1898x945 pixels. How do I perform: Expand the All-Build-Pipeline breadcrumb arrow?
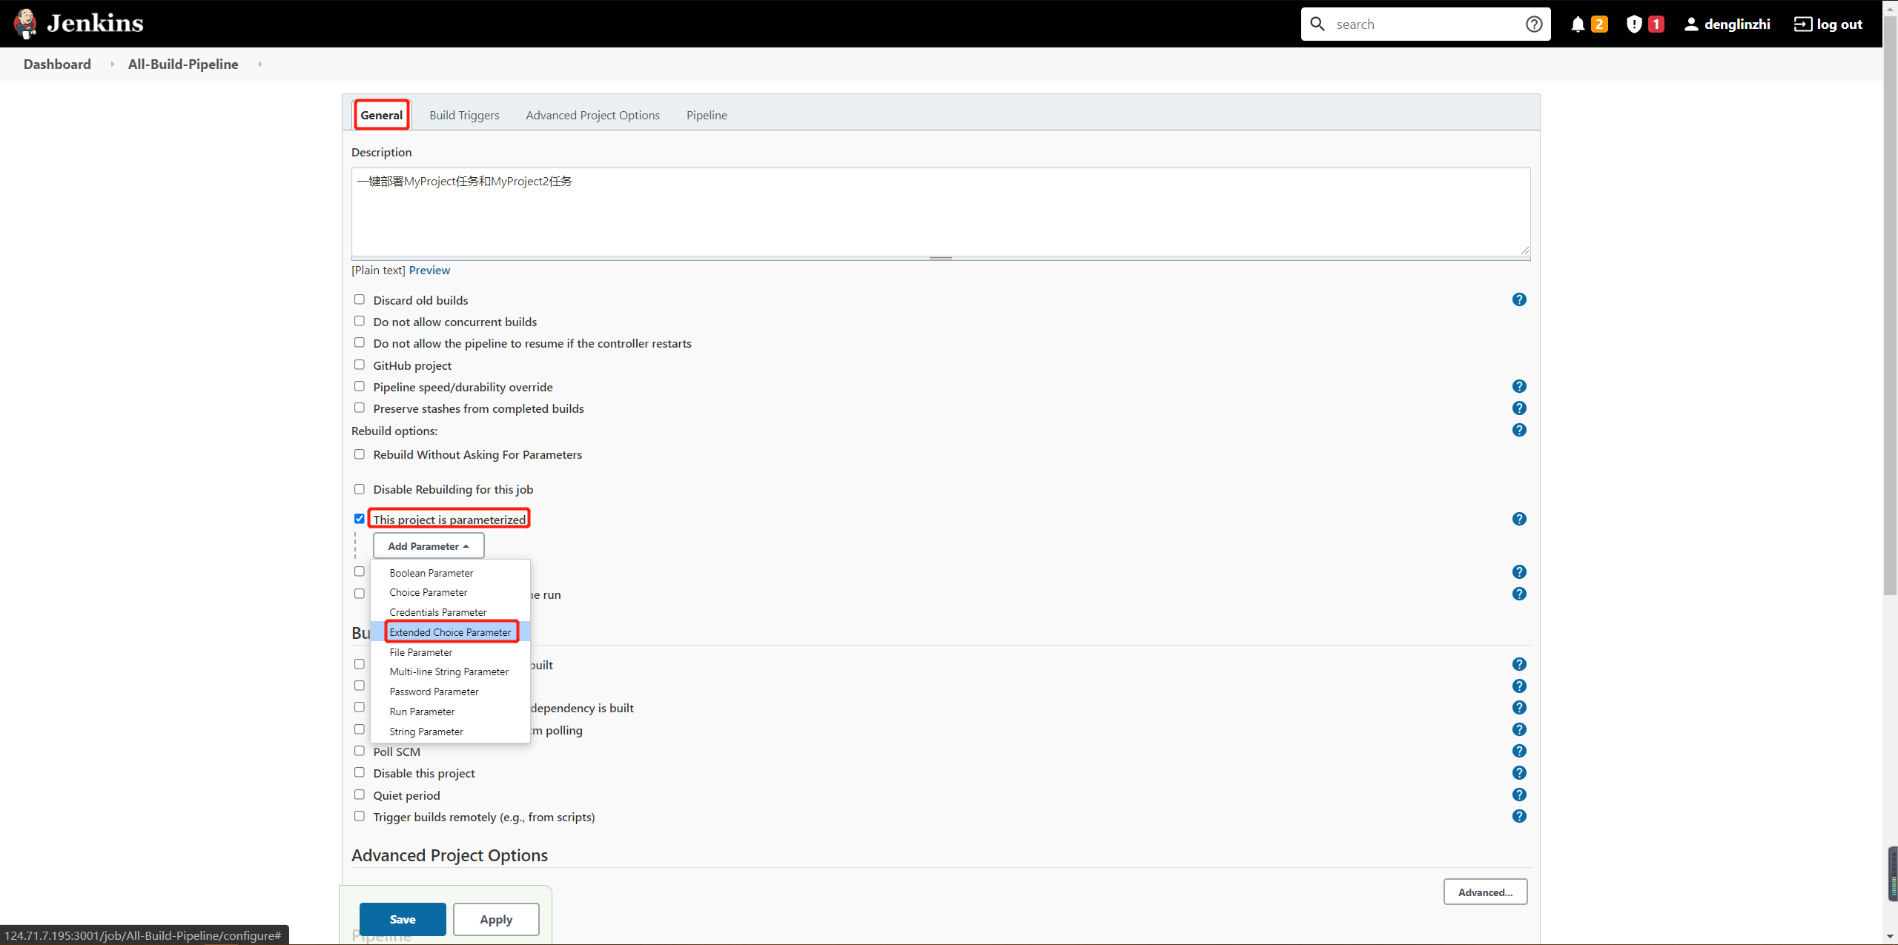pos(260,64)
